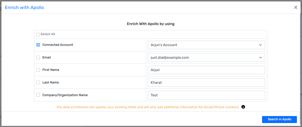The image size is (302, 127).
Task: Click the Email label
Action: pos(47,57)
